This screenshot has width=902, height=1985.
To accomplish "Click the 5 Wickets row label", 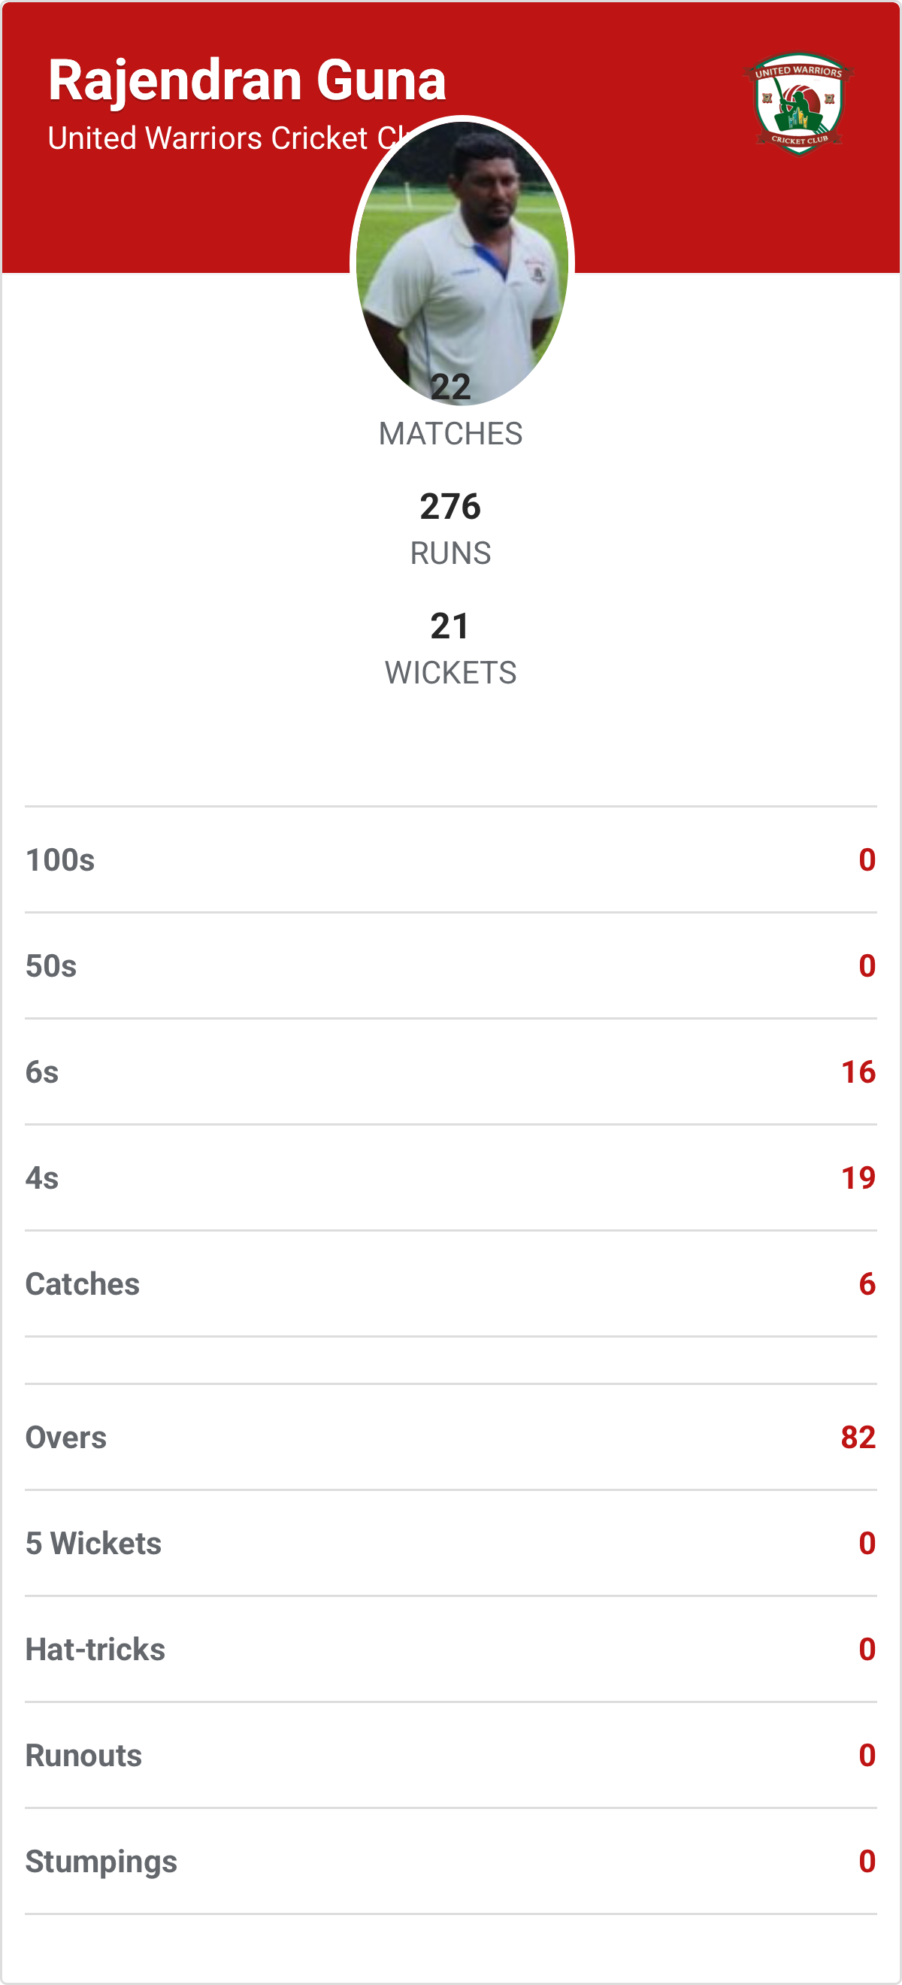I will (x=93, y=1544).
